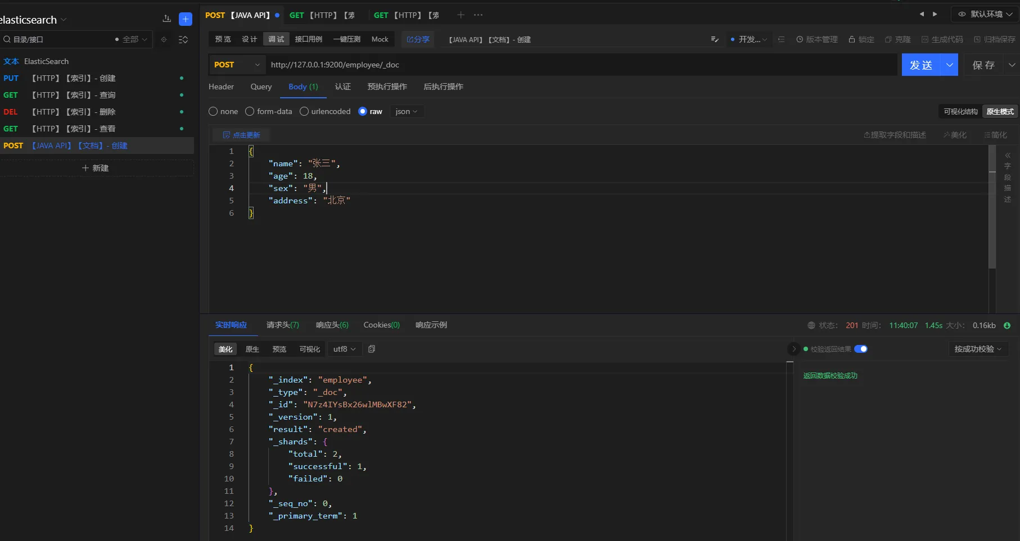The width and height of the screenshot is (1020, 541).
Task: Click the 锁定 lock icon
Action: pyautogui.click(x=852, y=39)
